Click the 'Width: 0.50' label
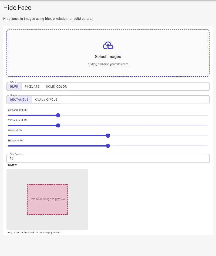The height and width of the screenshot is (256, 216). (x=15, y=130)
